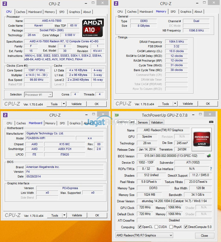221x242 pixels.
Task: Click the GPU-Z title bar app icon
Action: tap(117, 115)
